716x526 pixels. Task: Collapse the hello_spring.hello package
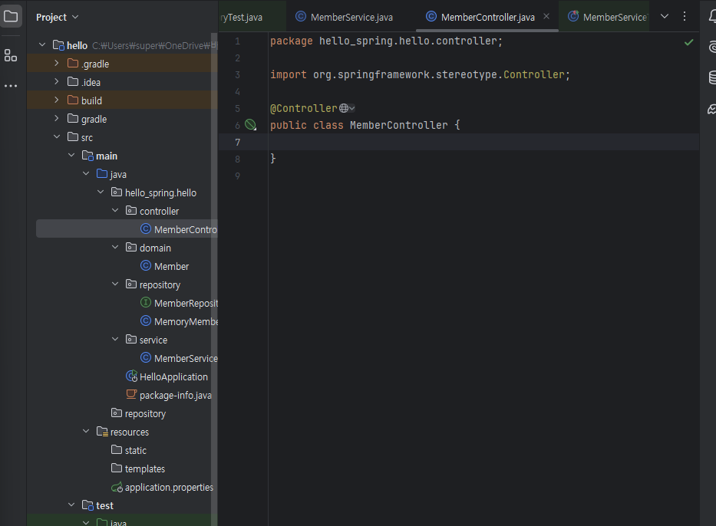101,192
